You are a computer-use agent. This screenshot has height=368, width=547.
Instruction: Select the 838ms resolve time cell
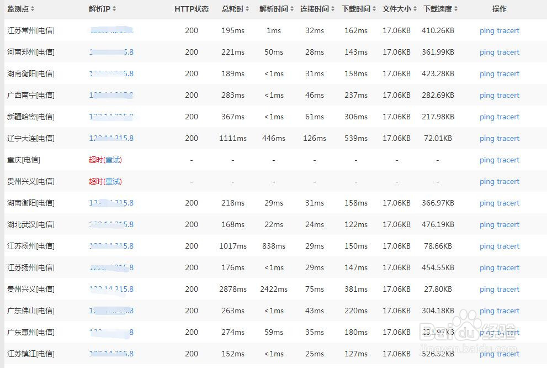[274, 246]
